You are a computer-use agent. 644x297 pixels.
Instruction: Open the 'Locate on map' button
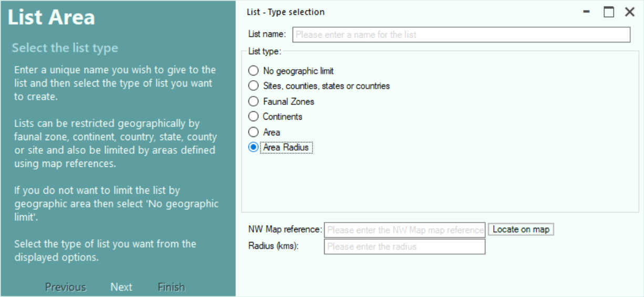point(521,229)
